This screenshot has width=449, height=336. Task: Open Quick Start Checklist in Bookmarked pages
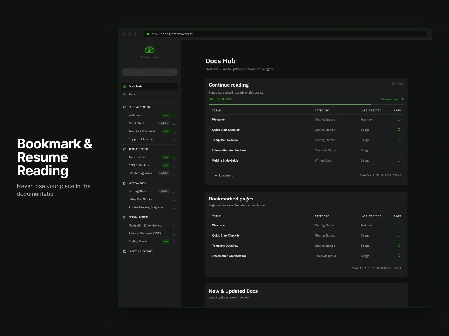[226, 235]
